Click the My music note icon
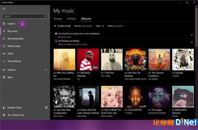 point(4,31)
